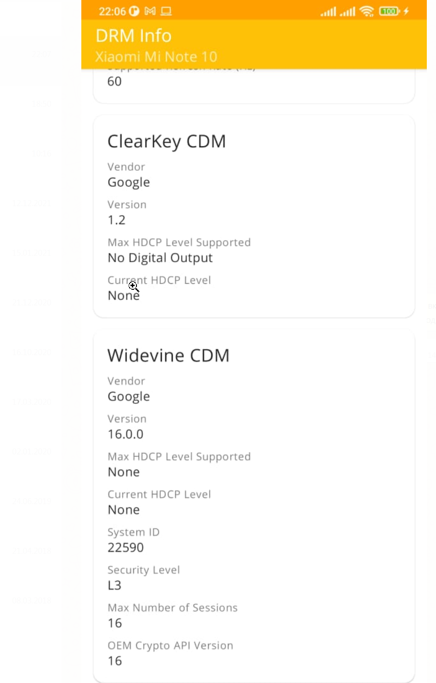The width and height of the screenshot is (436, 683).
Task: Tap the OEM Crypto API Version label
Action: pos(170,645)
